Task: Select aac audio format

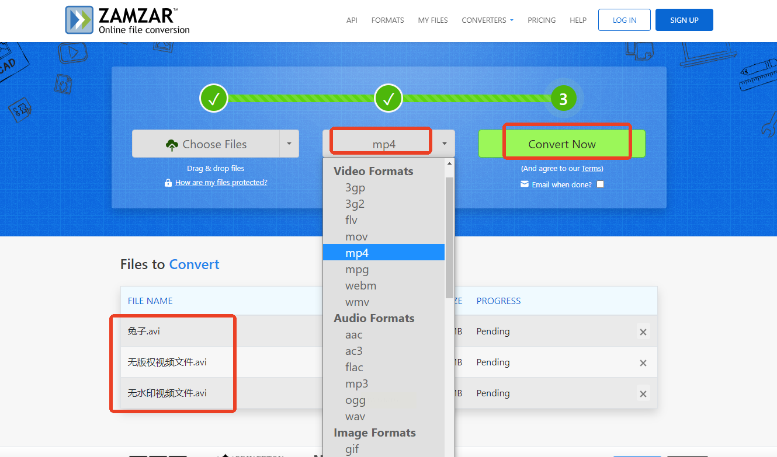Action: coord(384,335)
